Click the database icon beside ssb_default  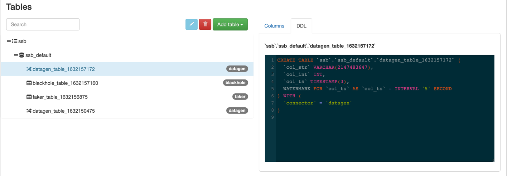coord(22,55)
